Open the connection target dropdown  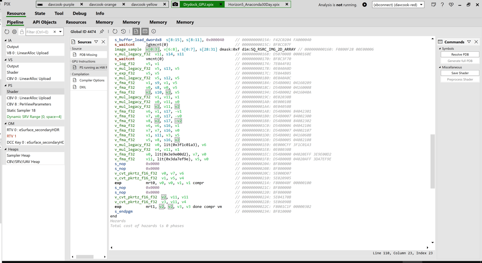pyautogui.click(x=398, y=5)
